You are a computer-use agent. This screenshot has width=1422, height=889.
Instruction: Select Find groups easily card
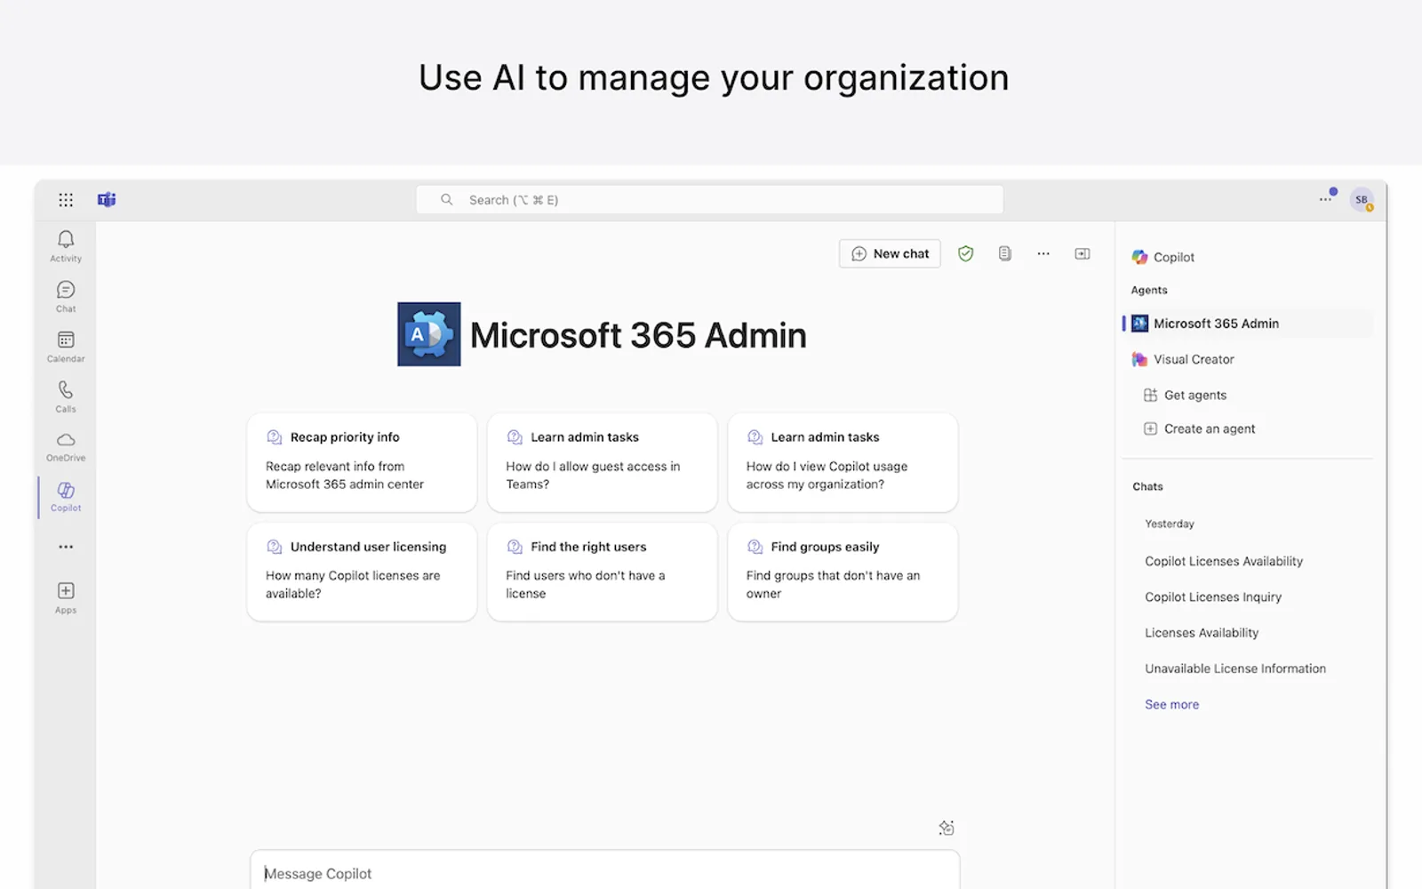(x=843, y=572)
